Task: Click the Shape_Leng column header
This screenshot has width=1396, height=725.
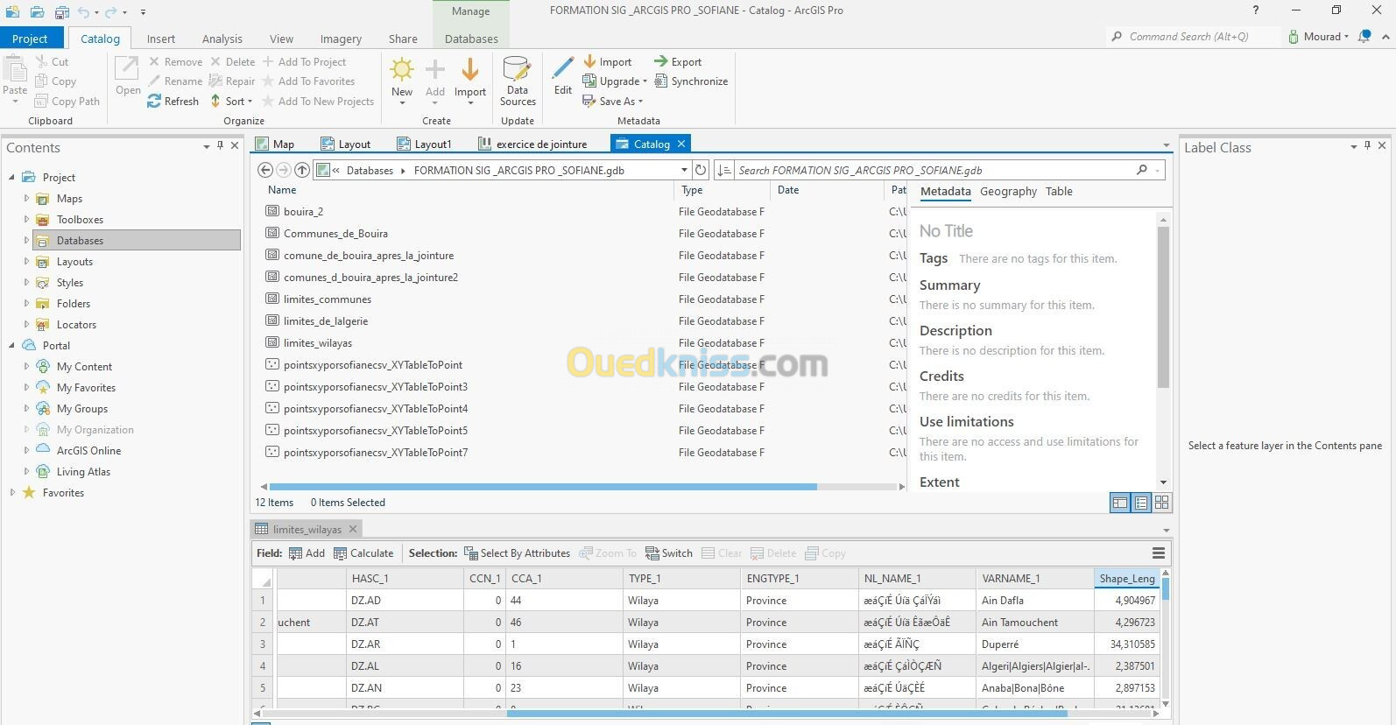Action: tap(1127, 578)
